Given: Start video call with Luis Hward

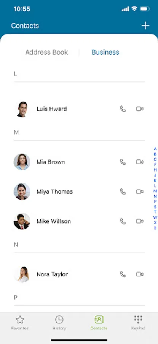Looking at the screenshot, I should click(140, 109).
